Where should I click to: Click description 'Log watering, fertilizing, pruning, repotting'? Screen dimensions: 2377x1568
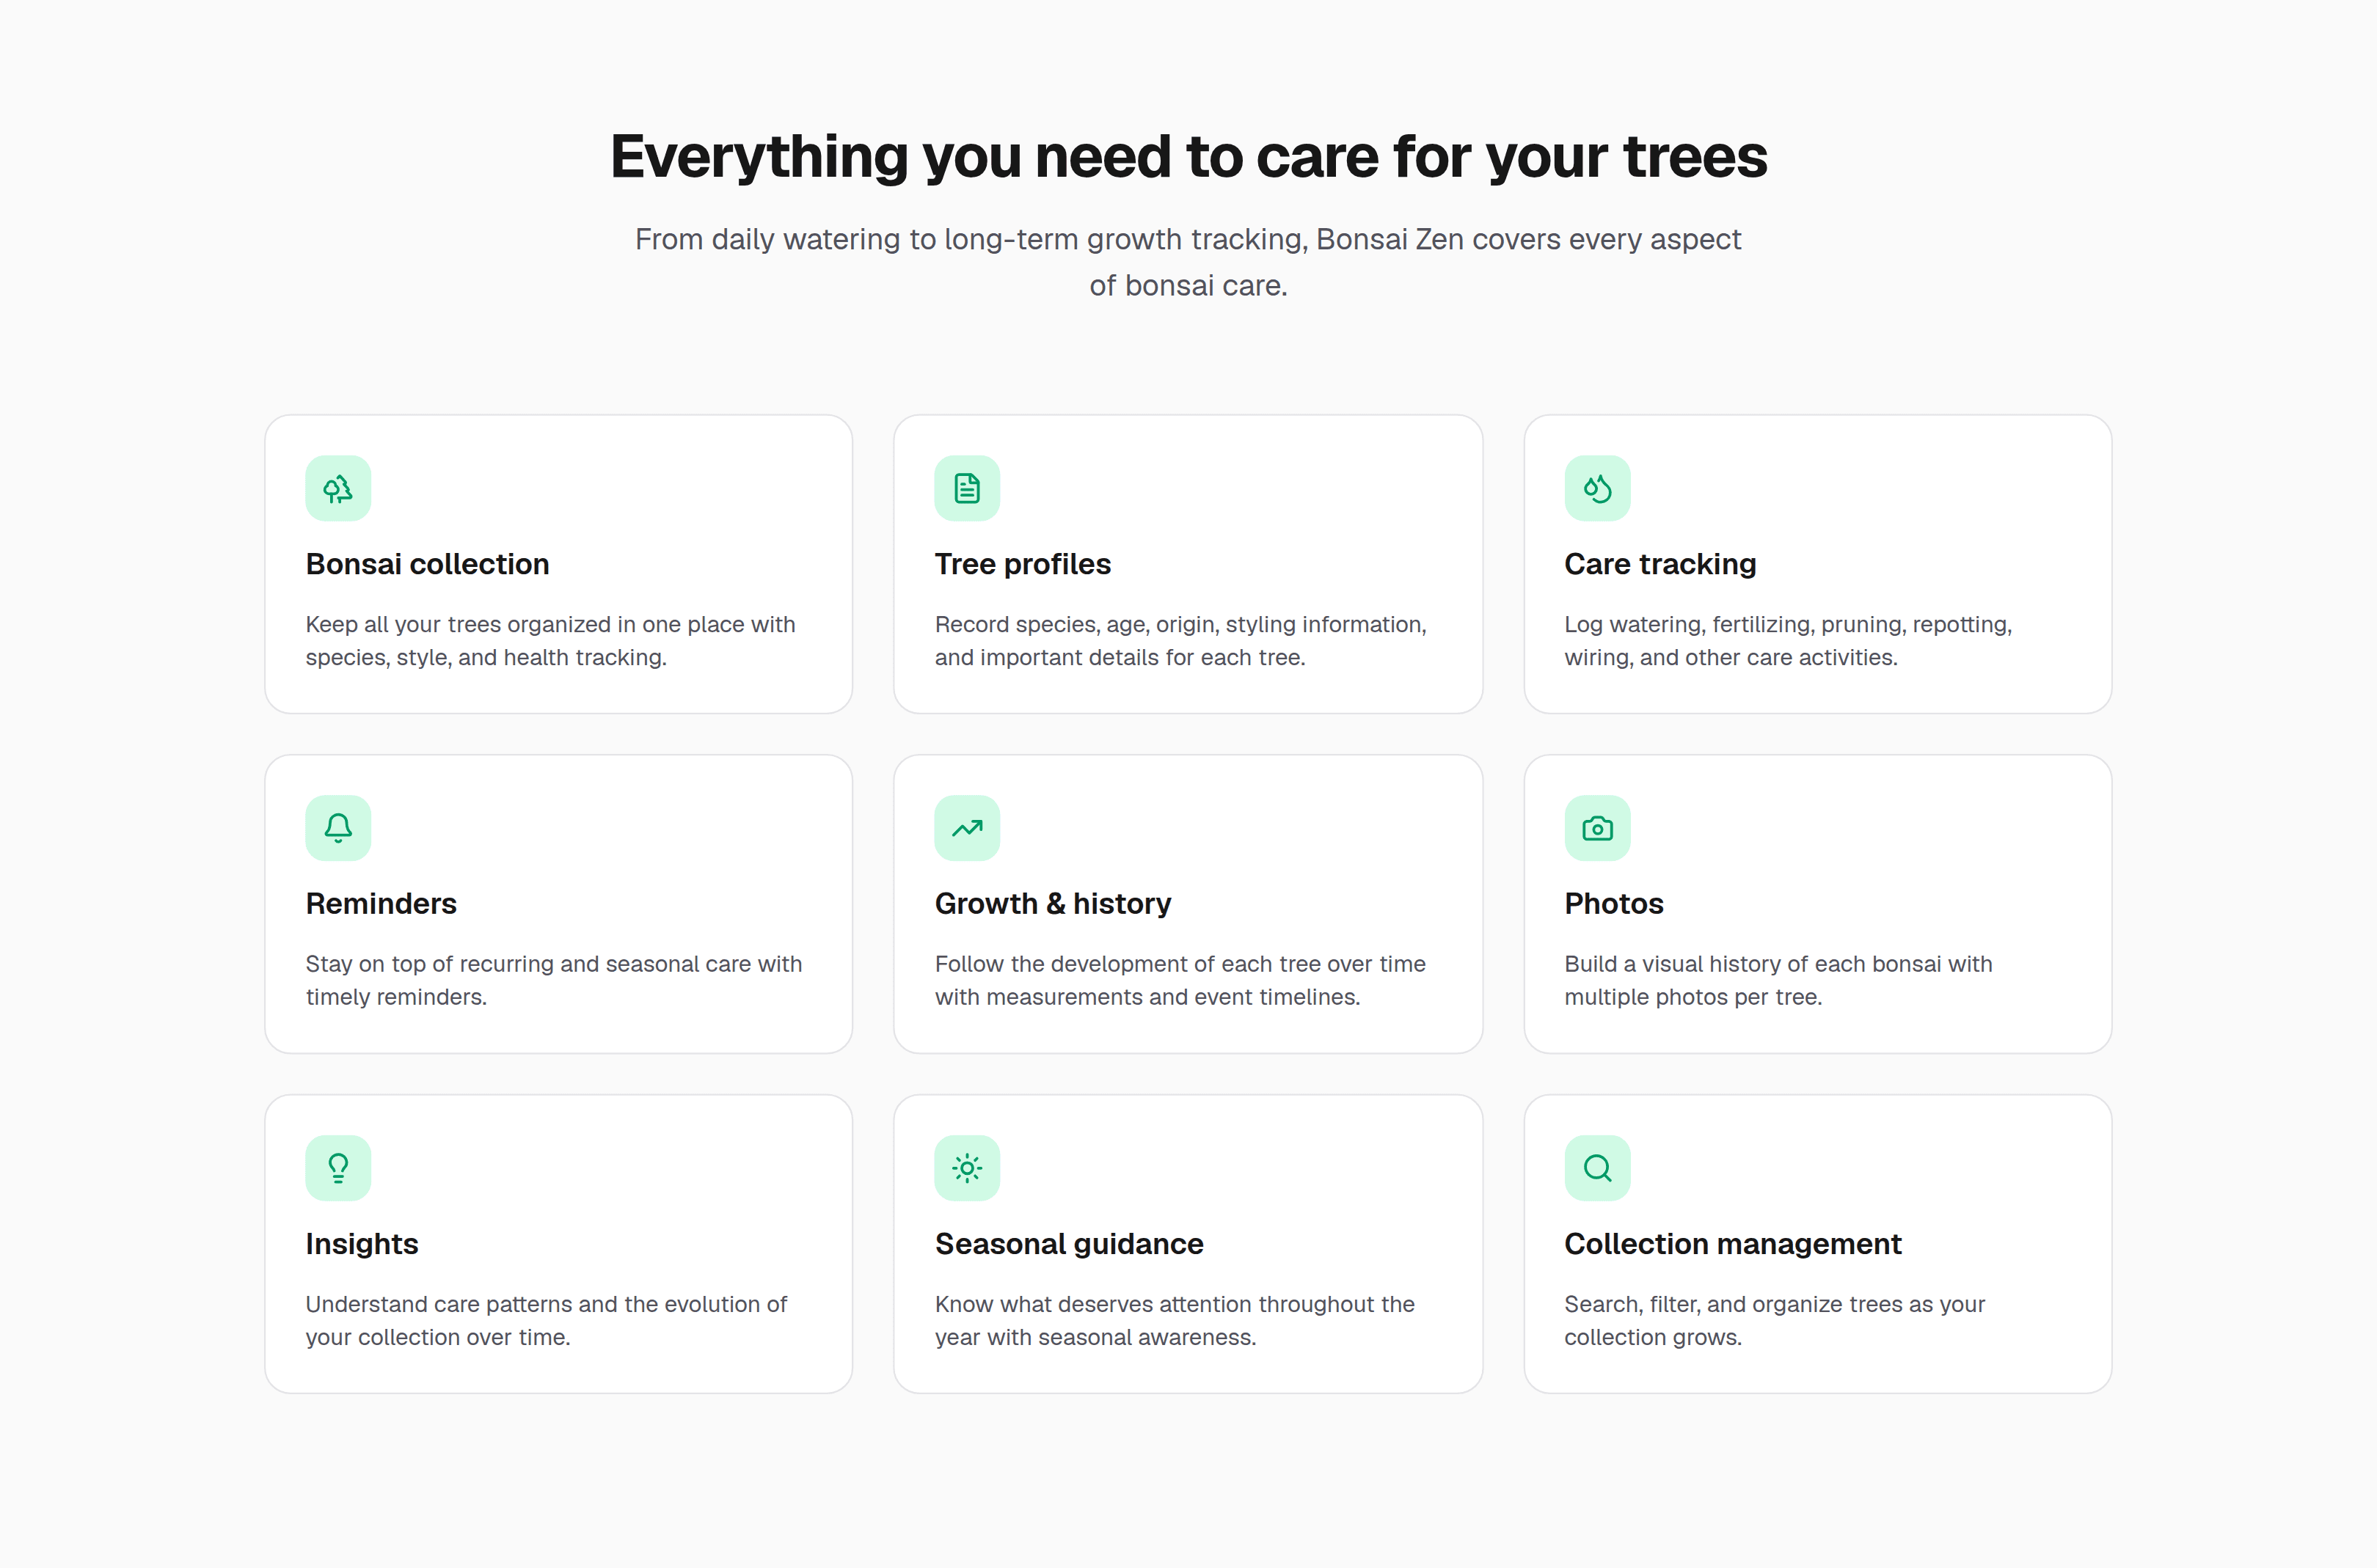pos(1788,641)
